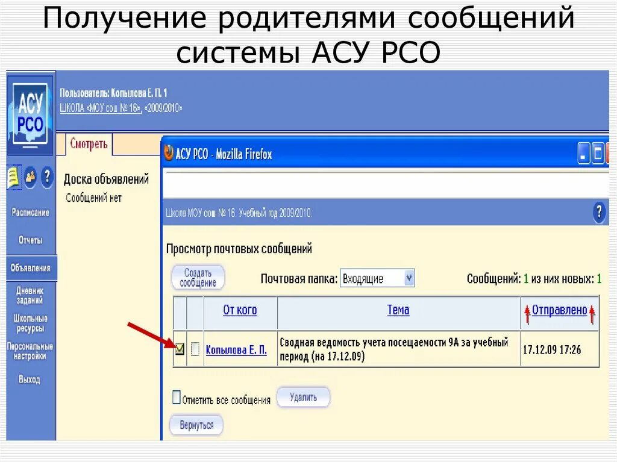Check Отметить все сообщения checkbox
The image size is (617, 462).
click(177, 398)
